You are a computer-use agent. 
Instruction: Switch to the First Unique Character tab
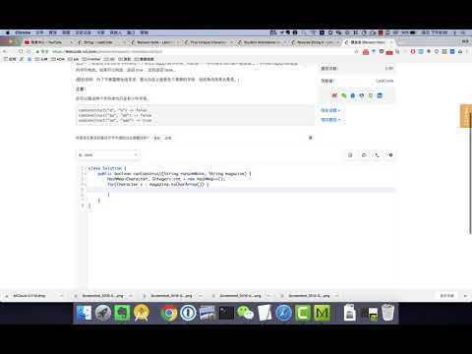coord(207,42)
